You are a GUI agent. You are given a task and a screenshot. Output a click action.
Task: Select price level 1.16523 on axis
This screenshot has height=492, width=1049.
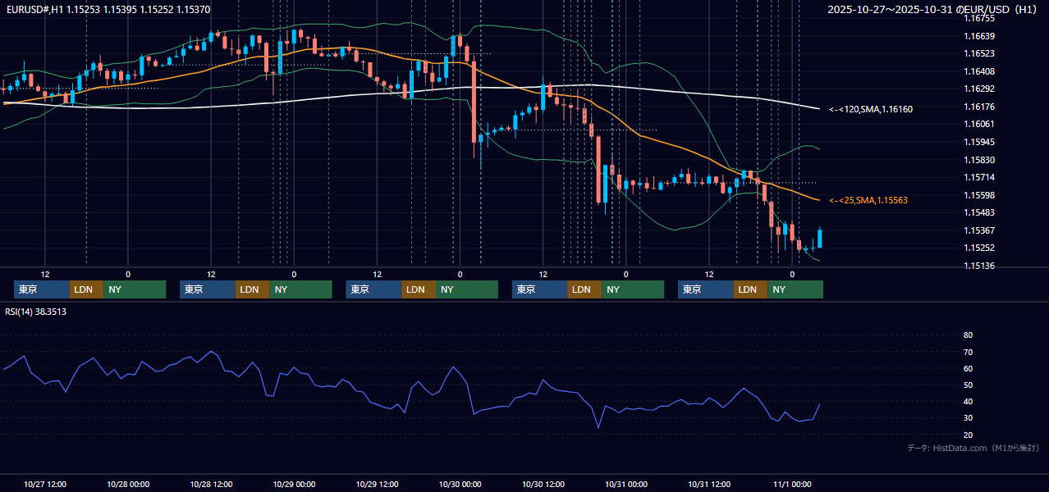point(979,53)
